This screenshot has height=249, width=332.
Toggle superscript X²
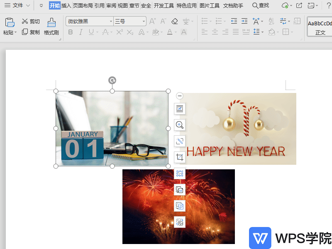click(120, 32)
